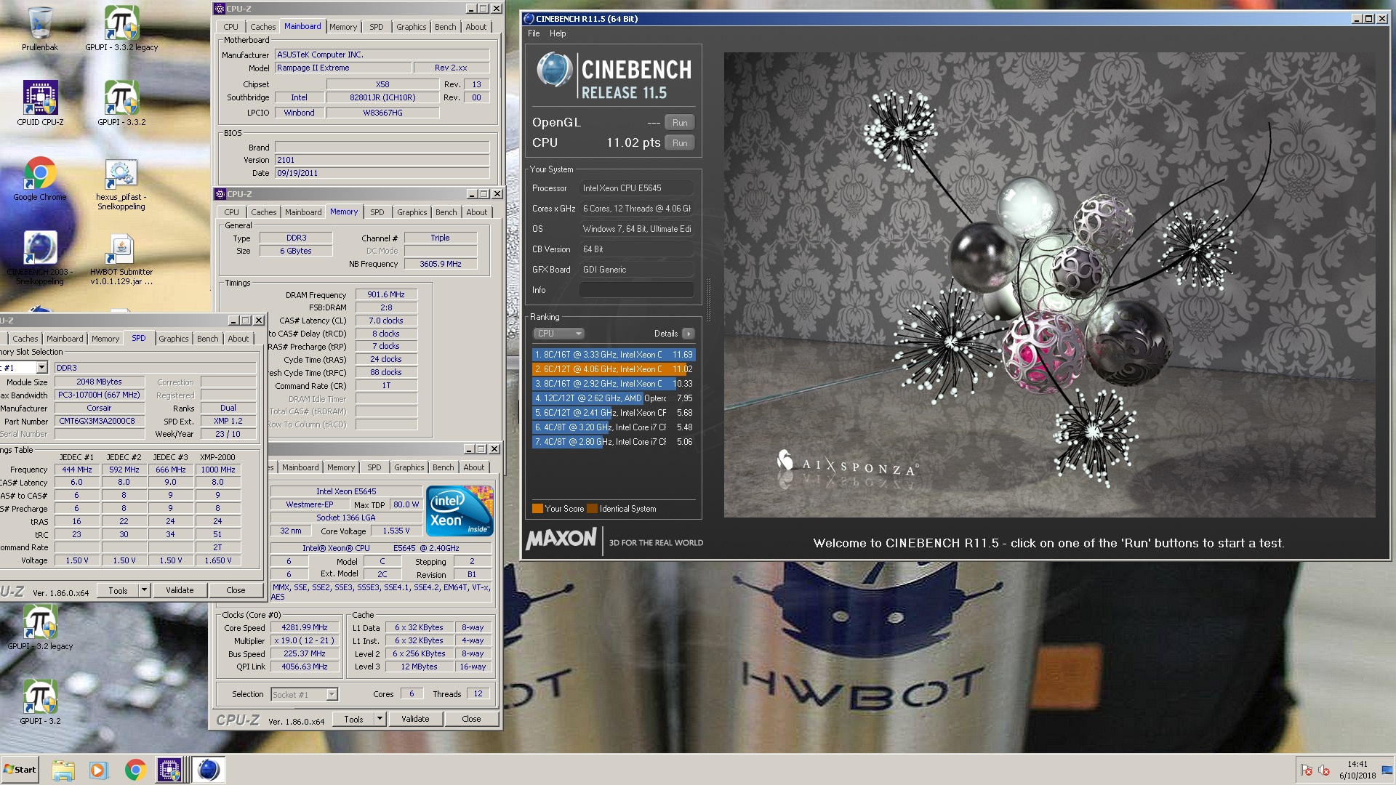Open the CPU ranking type dropdown

(x=559, y=334)
